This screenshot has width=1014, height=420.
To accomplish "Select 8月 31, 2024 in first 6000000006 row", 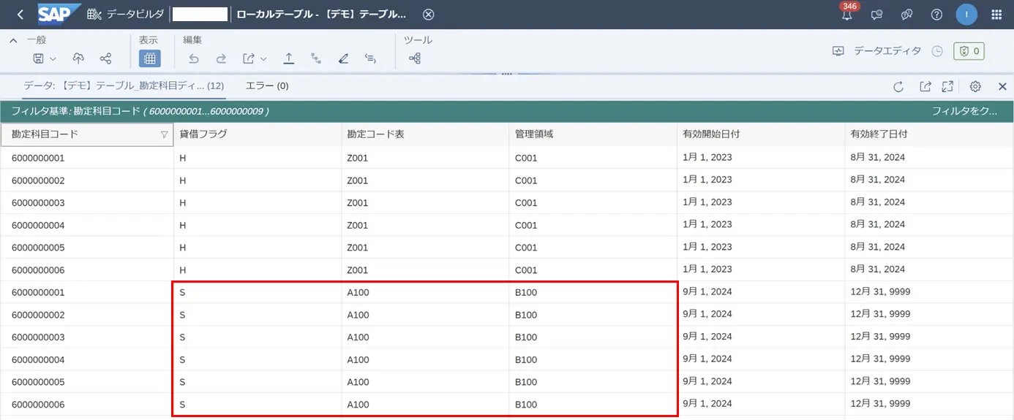I will [x=928, y=270].
